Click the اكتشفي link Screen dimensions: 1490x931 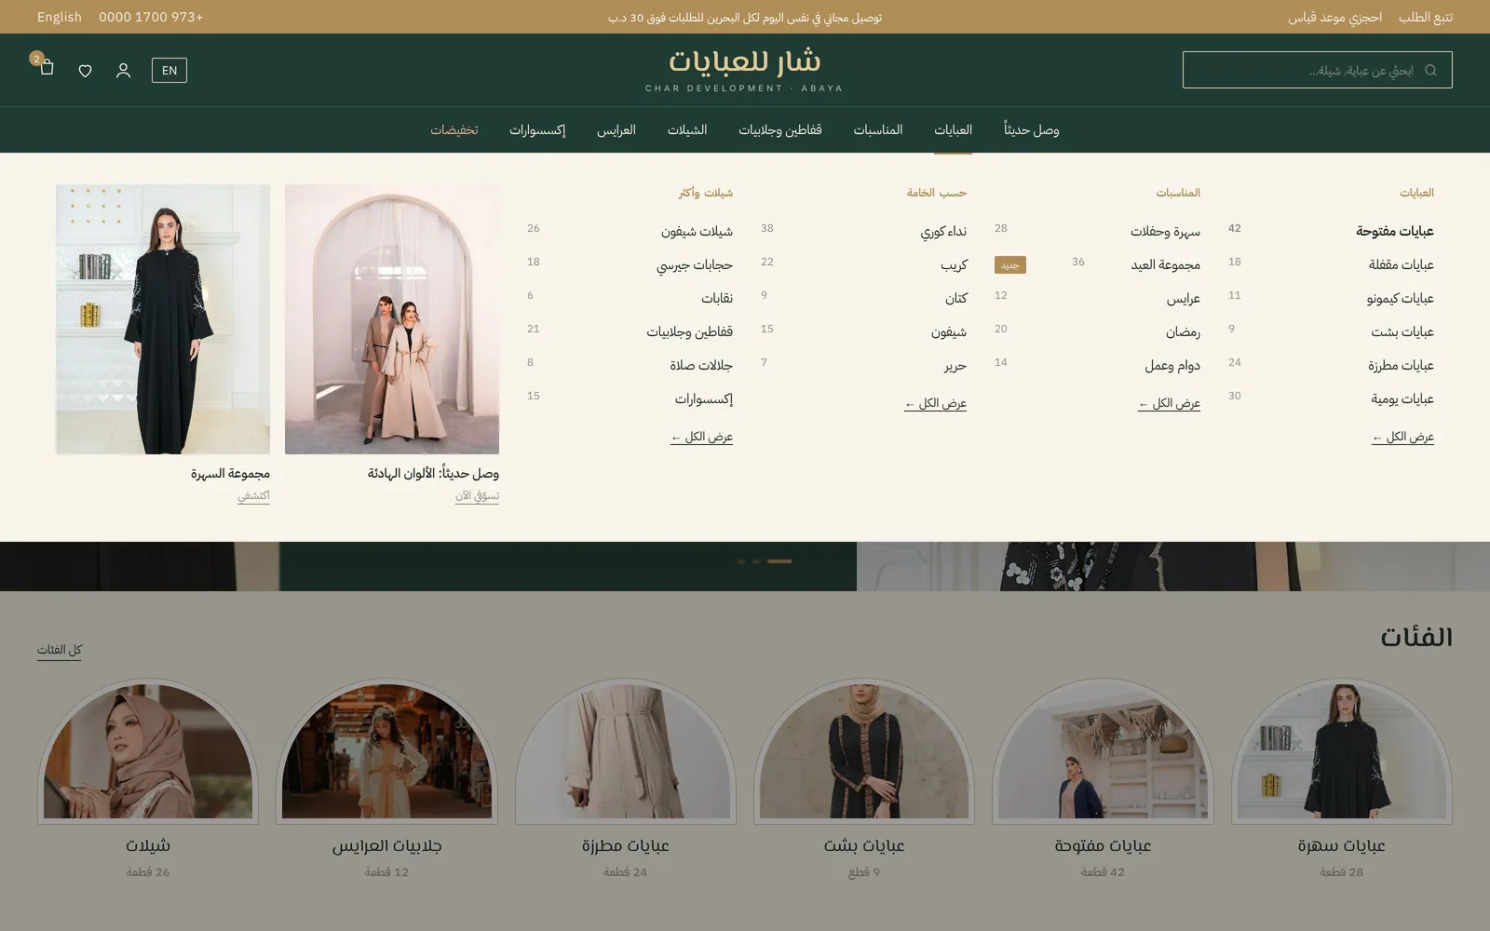[253, 495]
